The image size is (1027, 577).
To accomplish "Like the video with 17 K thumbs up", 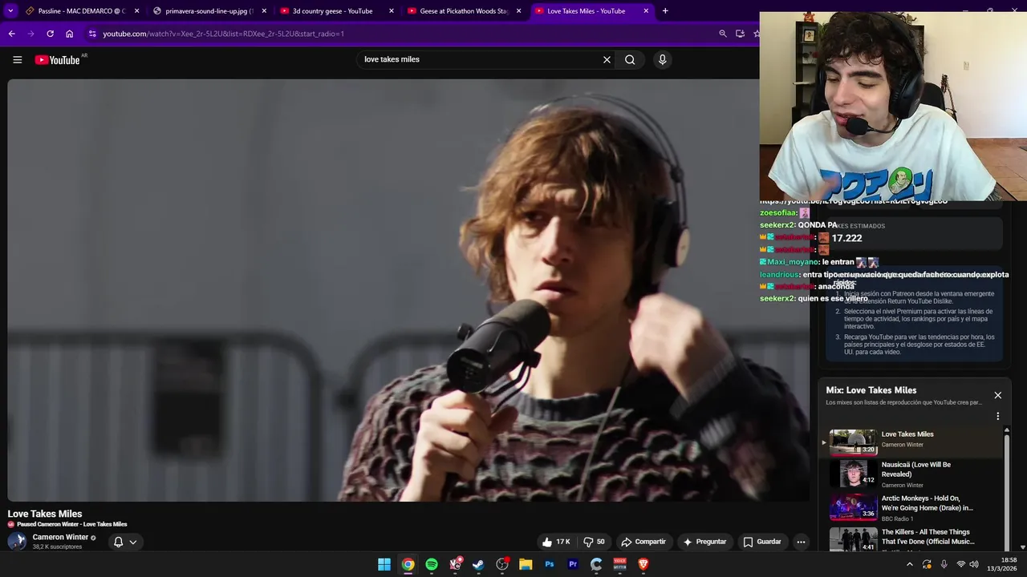I will click(556, 542).
